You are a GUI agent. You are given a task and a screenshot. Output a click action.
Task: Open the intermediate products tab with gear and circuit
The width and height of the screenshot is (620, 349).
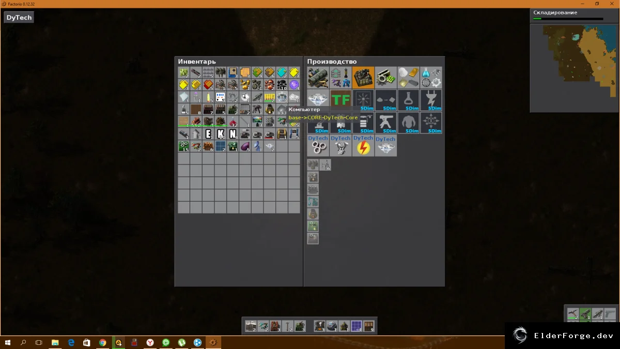click(386, 78)
